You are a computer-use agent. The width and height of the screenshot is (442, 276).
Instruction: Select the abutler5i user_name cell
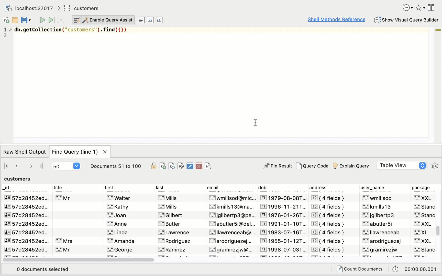point(385,224)
